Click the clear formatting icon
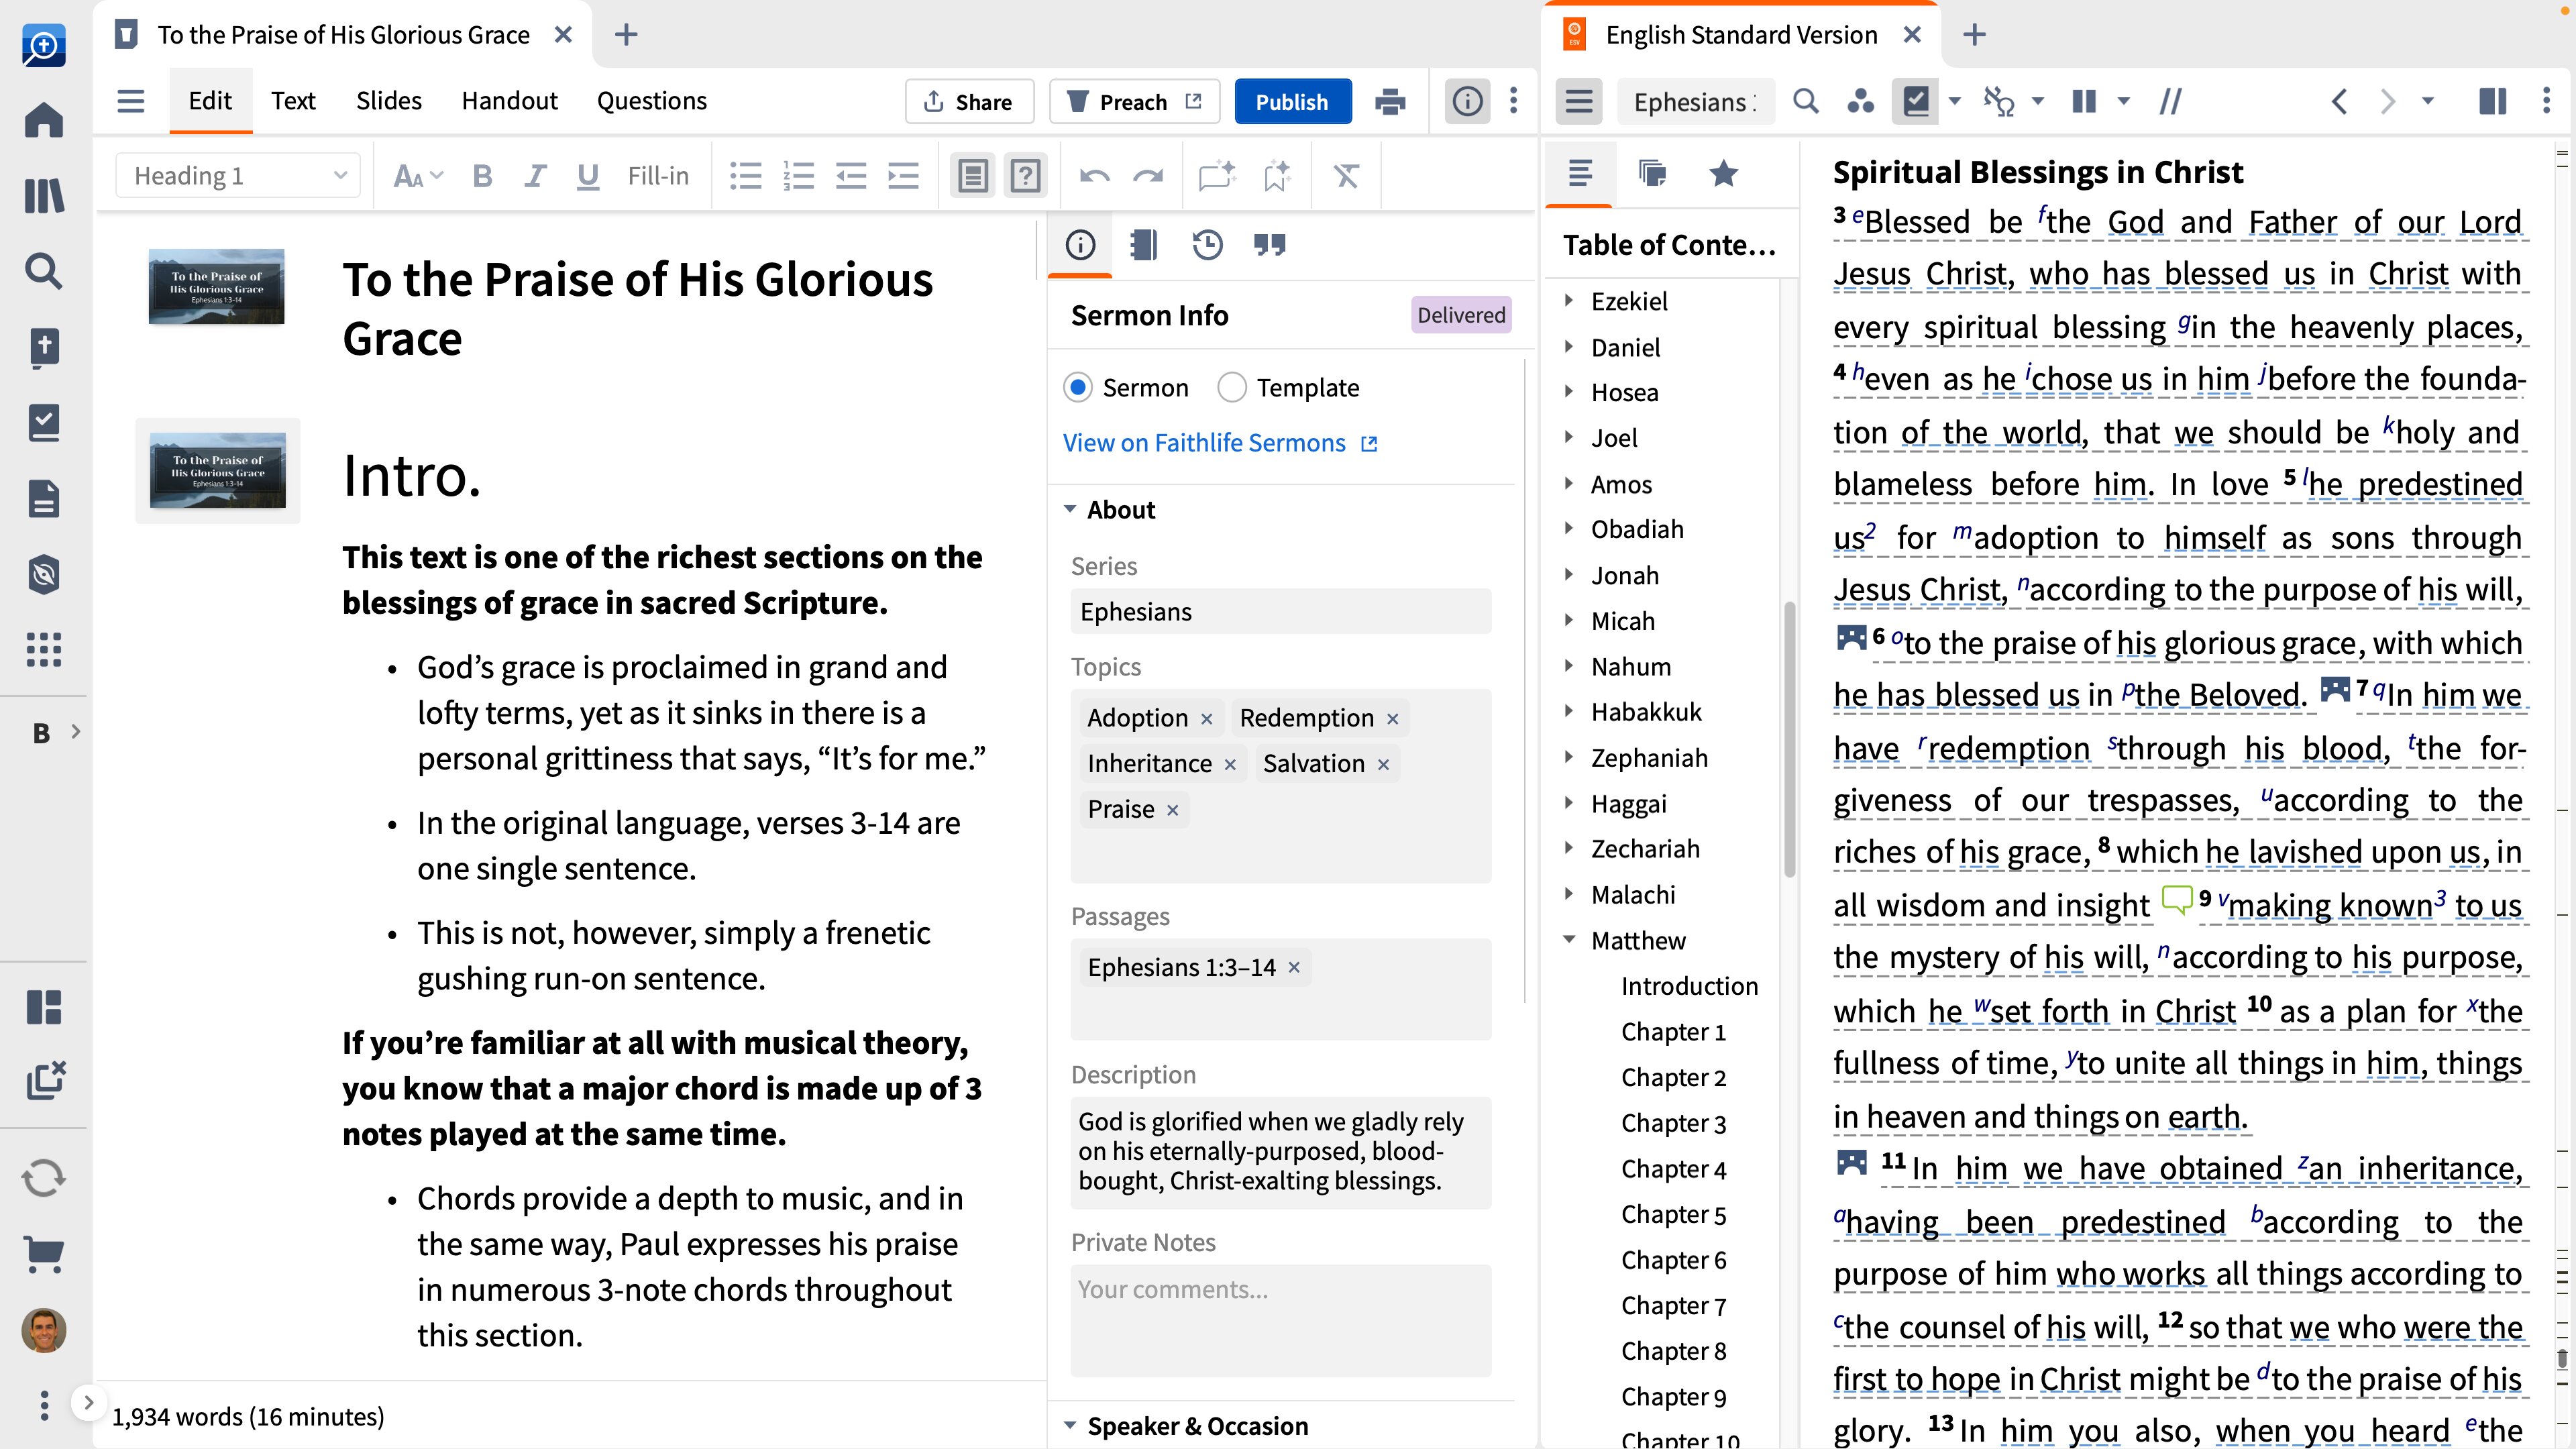Screen dimensions: 2576x1449 [1346, 176]
